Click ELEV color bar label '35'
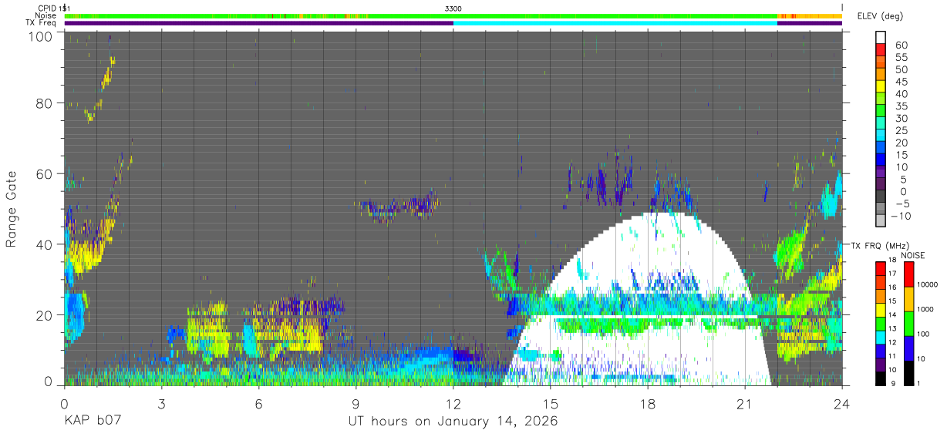 pyautogui.click(x=900, y=106)
